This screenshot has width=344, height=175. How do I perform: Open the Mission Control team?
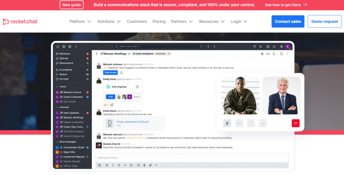click(72, 92)
